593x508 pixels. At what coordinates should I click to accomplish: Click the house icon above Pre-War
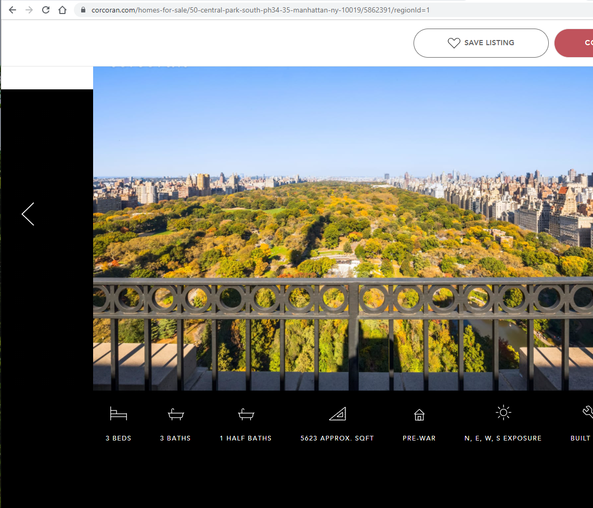419,415
